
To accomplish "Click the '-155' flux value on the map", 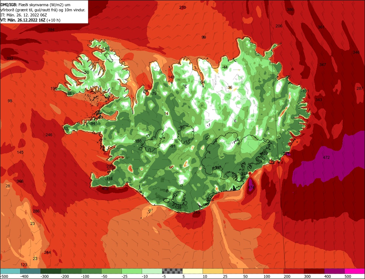I will (x=138, y=141).
